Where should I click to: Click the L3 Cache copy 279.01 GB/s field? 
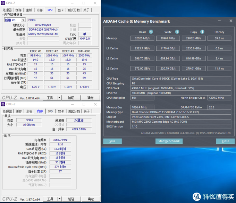pos(194,68)
